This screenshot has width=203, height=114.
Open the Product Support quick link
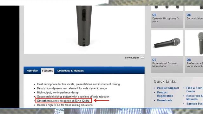click(168, 88)
